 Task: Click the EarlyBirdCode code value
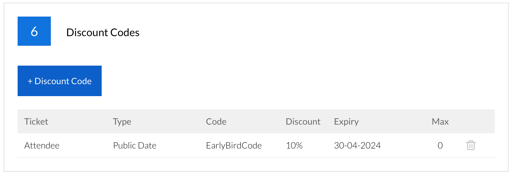click(x=234, y=146)
